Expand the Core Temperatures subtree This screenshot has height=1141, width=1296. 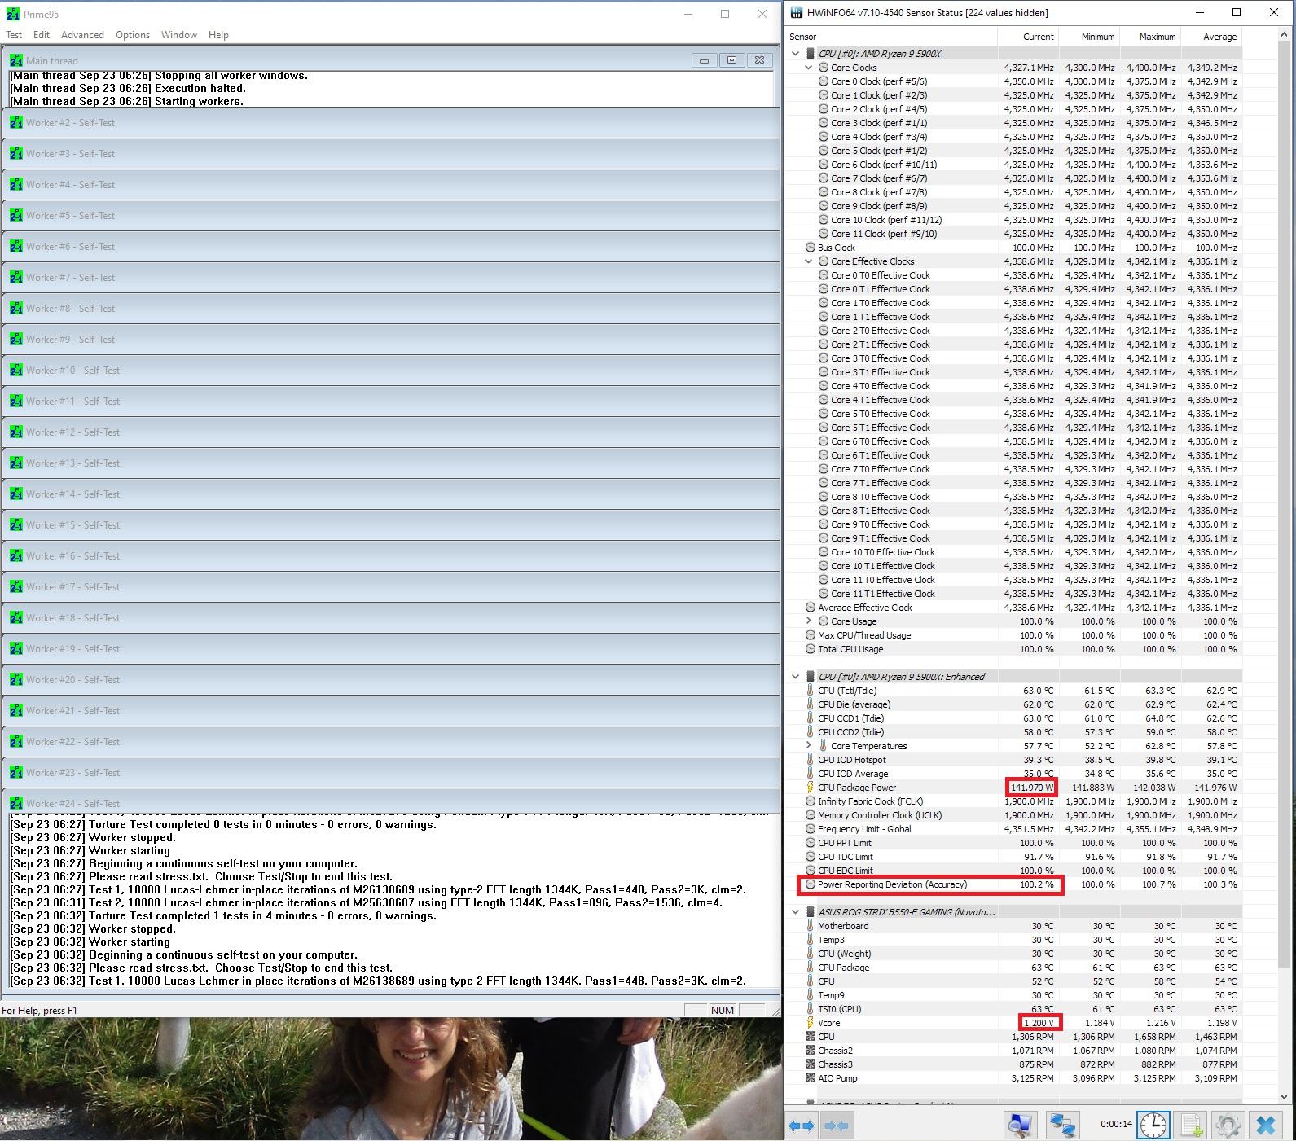[808, 746]
